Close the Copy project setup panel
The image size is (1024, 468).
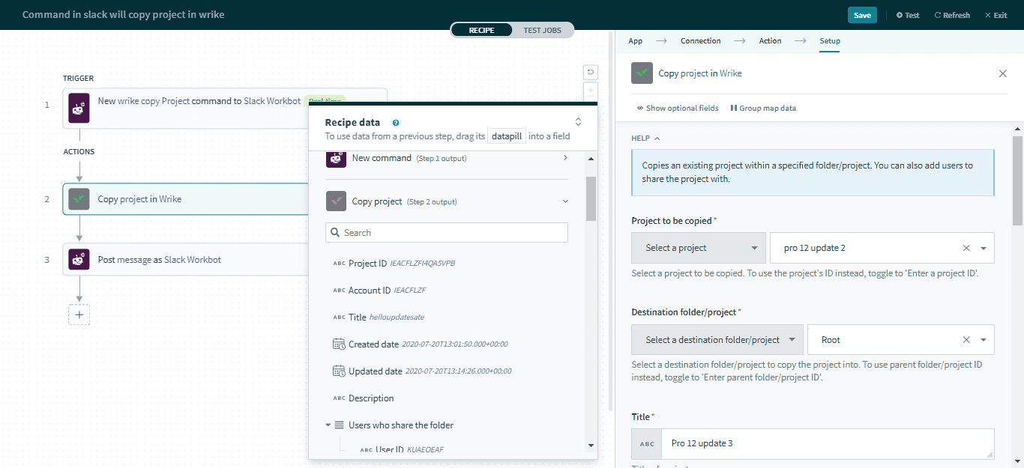click(x=1002, y=73)
